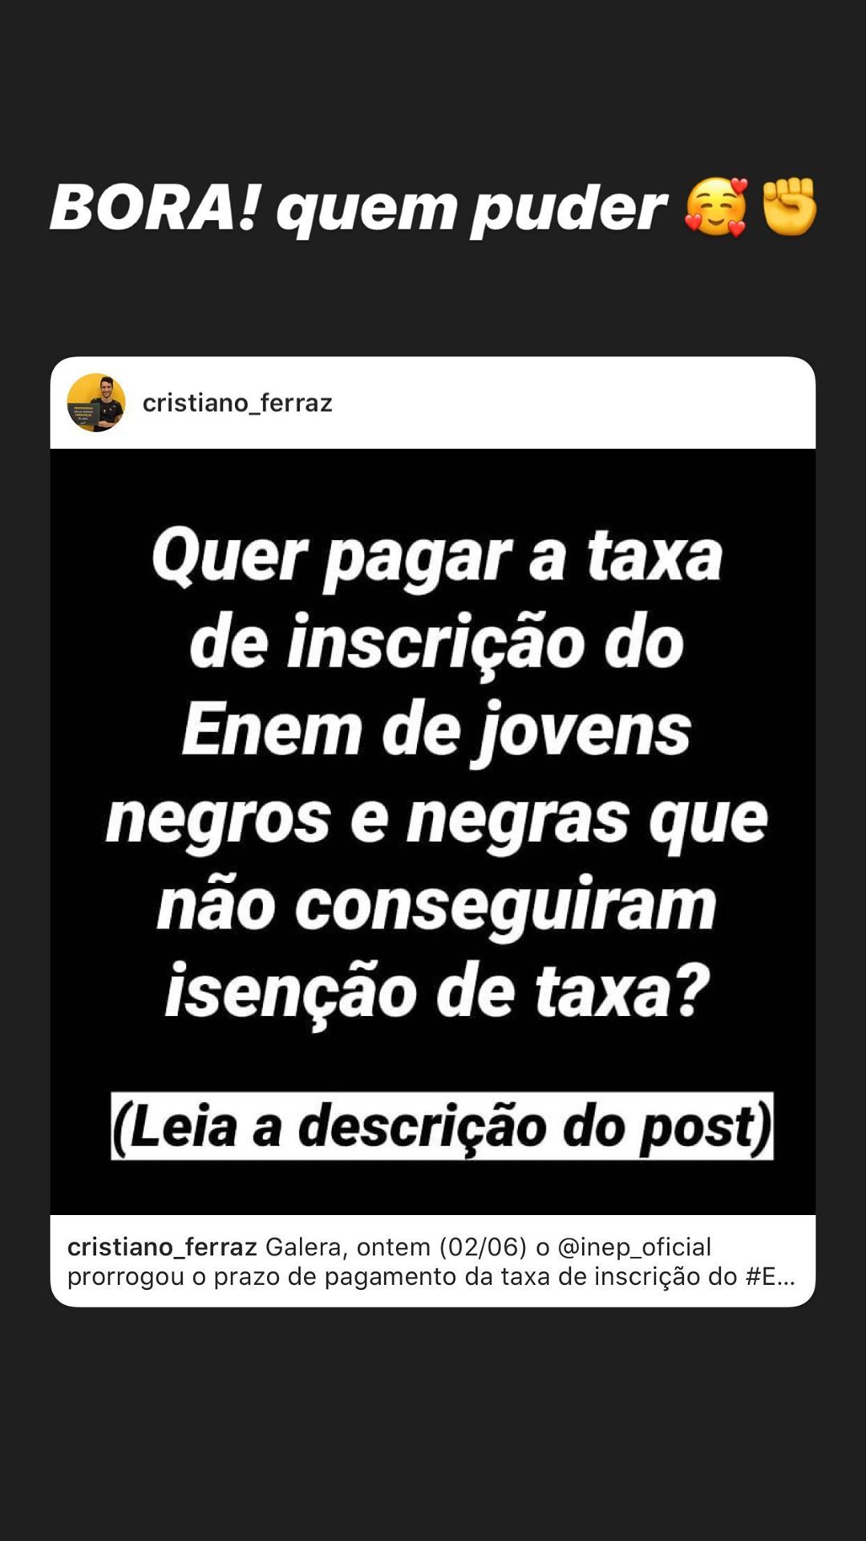This screenshot has height=1541, width=866.
Task: Tap the raised fist emoji
Action: click(x=790, y=207)
